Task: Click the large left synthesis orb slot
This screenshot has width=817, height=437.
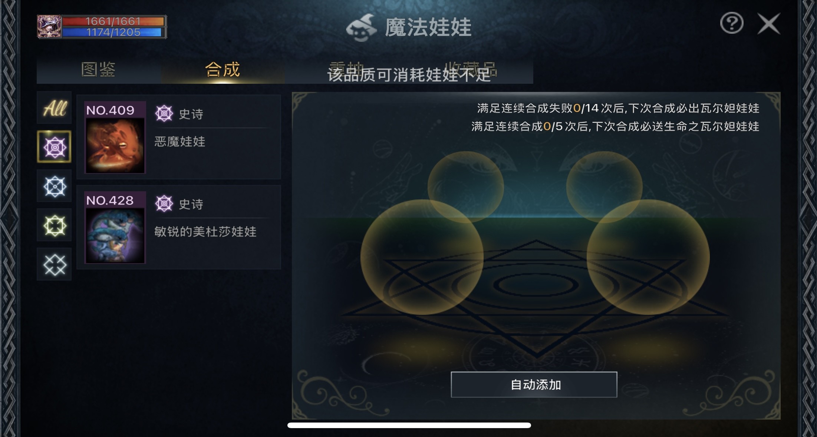Action: 422,257
